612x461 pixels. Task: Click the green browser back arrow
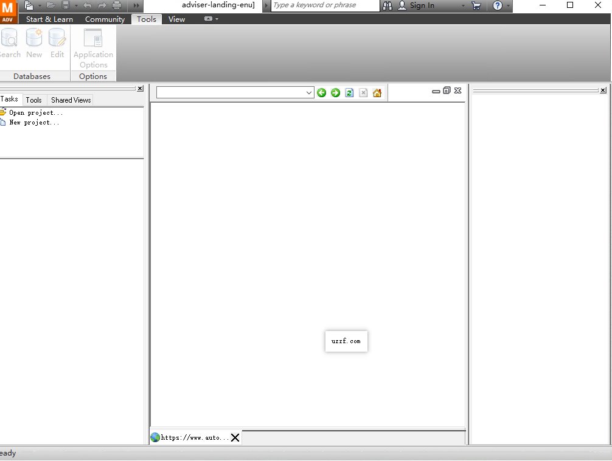click(321, 93)
